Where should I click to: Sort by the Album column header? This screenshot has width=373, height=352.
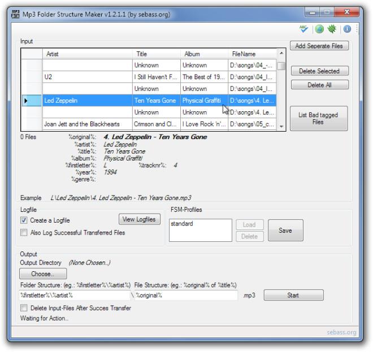(203, 54)
